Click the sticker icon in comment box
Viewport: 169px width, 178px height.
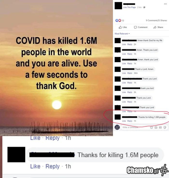165,128
